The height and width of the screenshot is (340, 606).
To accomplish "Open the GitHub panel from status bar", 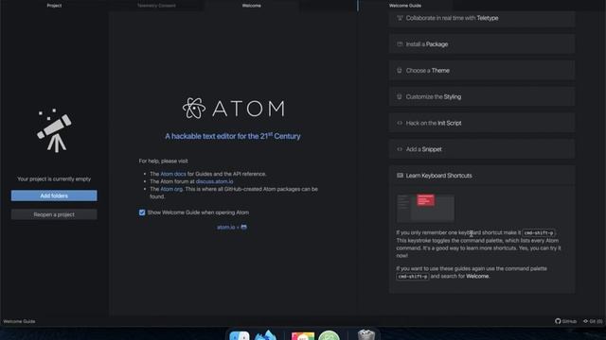I will pyautogui.click(x=566, y=321).
